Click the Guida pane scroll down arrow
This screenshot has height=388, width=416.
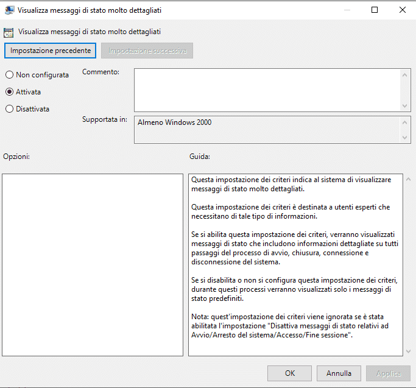(408, 351)
